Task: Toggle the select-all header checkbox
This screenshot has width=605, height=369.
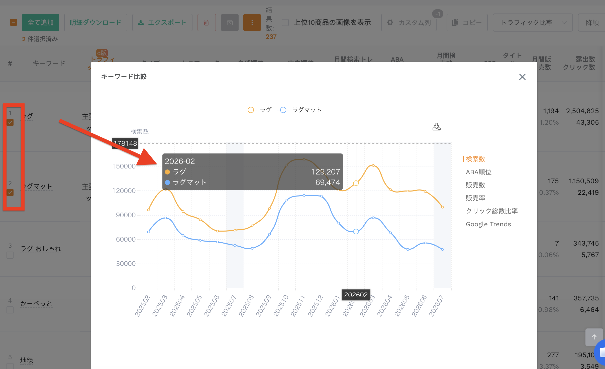Action: point(14,23)
